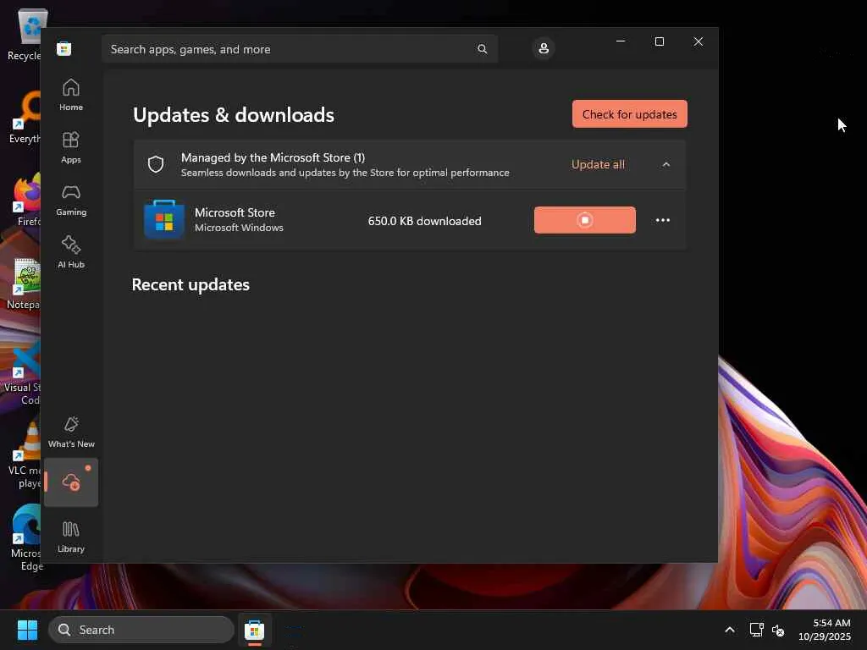Show hidden icons in the system tray
This screenshot has width=867, height=650.
coord(730,630)
